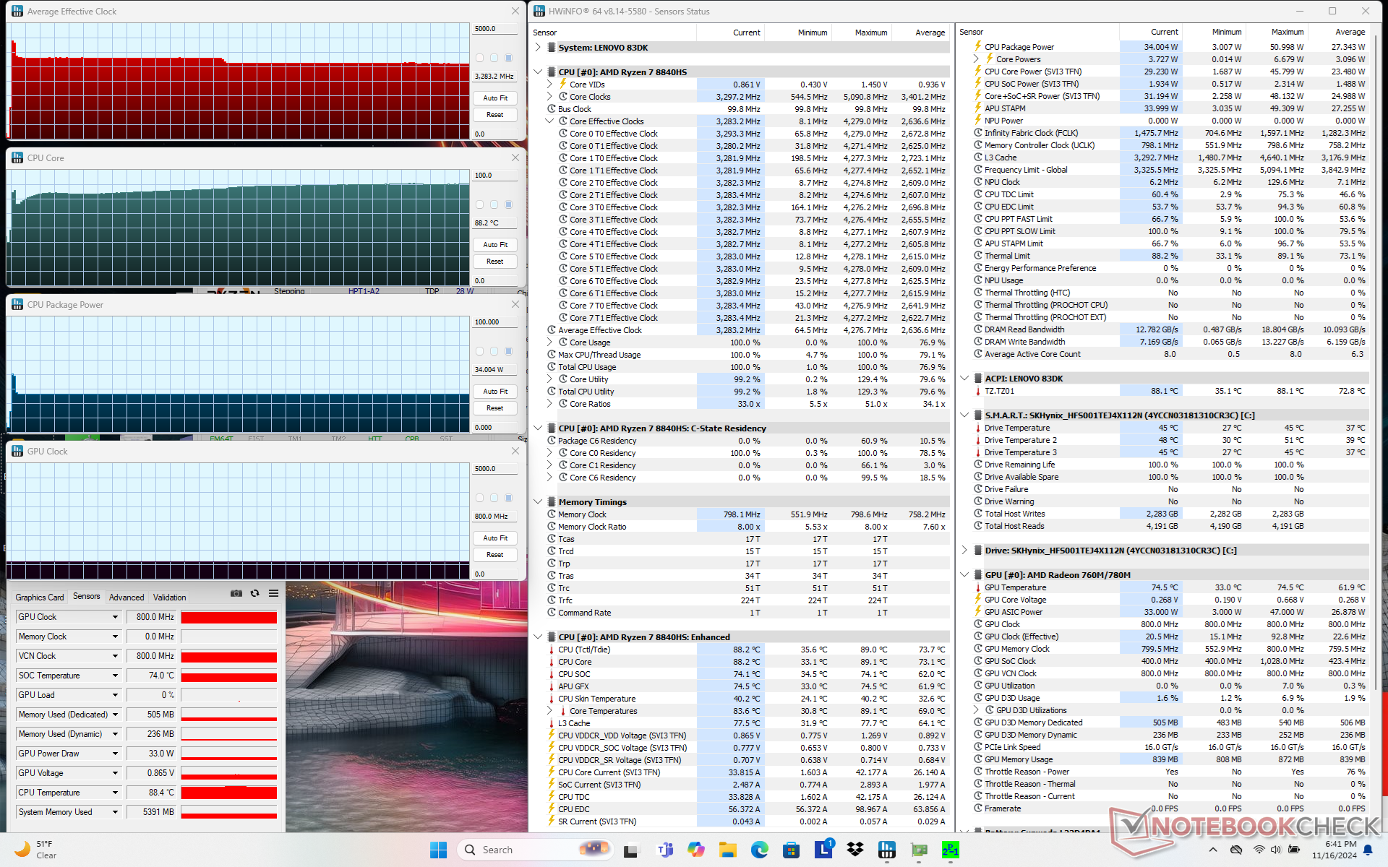This screenshot has width=1388, height=867.
Task: Expand the Core Temperatures row
Action: (549, 711)
